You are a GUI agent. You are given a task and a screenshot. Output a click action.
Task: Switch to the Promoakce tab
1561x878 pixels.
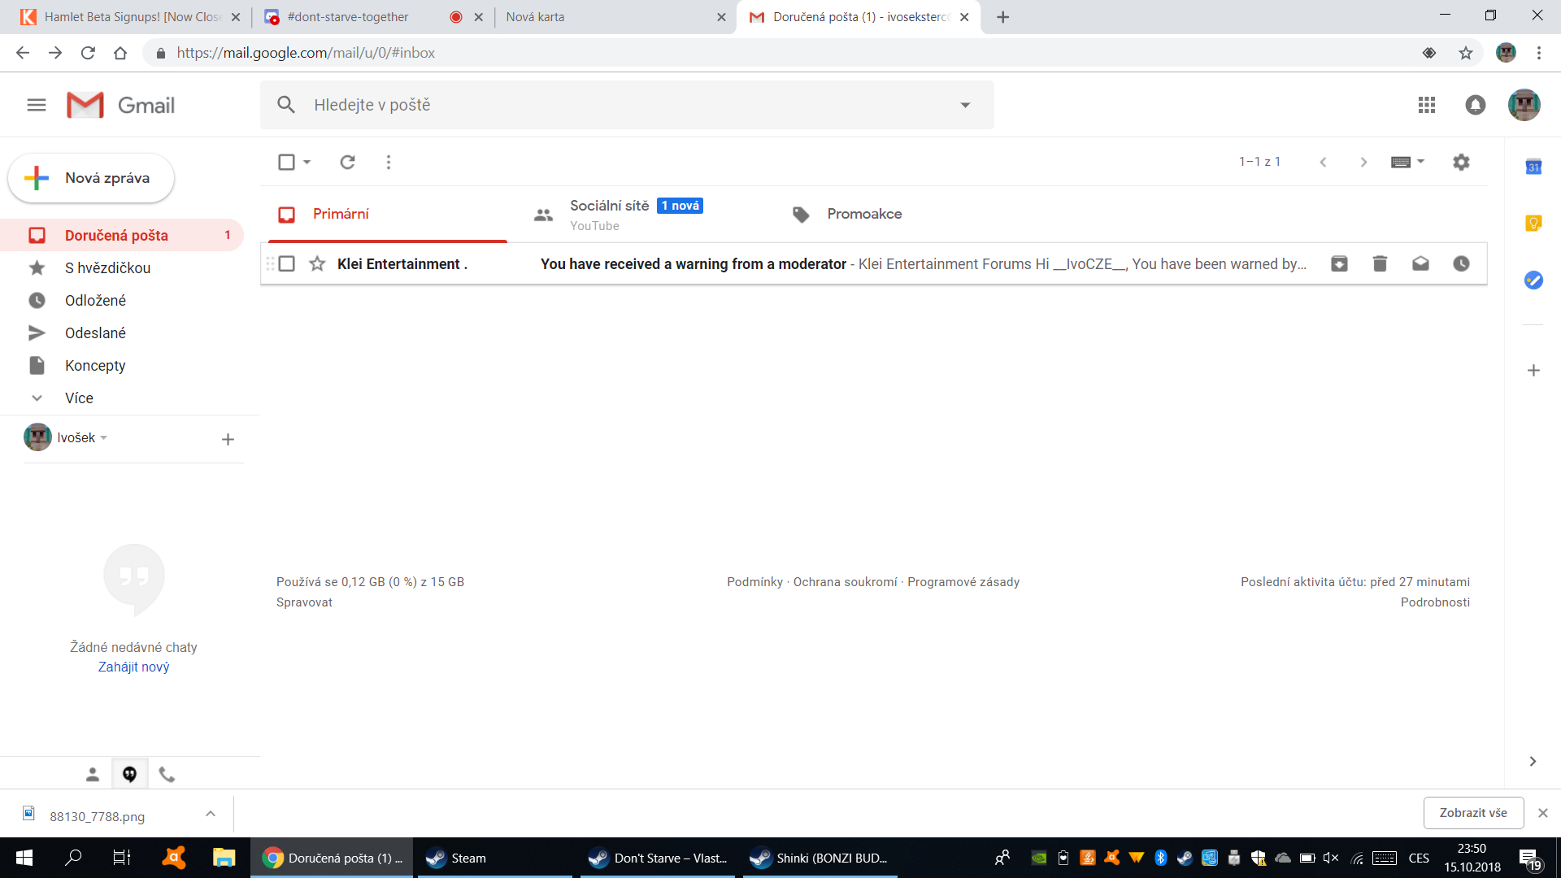coord(863,214)
